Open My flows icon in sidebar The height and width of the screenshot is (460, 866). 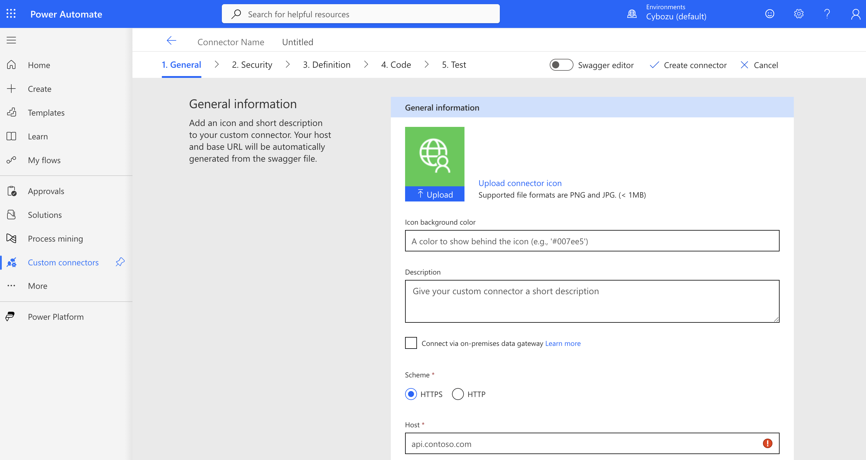11,160
